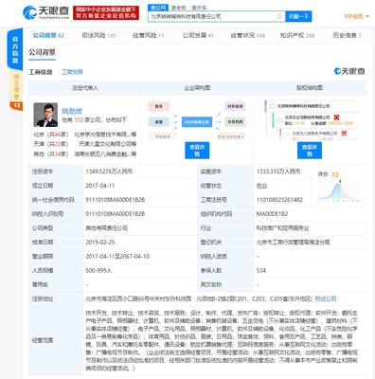Click the 企业架构图 column header
The width and height of the screenshot is (375, 379).
(197, 88)
